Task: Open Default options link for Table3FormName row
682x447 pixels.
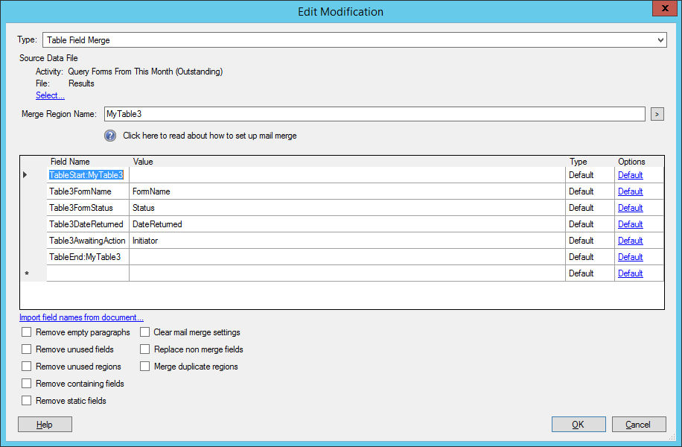Action: 630,191
